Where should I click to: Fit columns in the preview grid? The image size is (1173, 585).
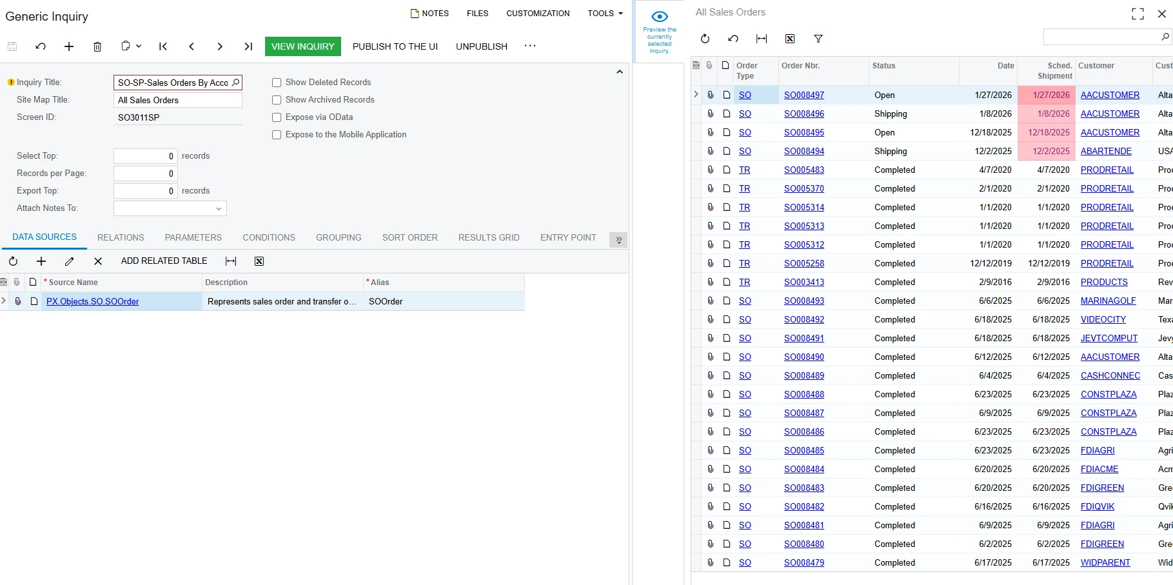click(x=762, y=39)
